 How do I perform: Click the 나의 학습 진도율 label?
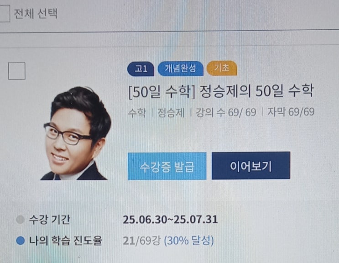coord(66,241)
